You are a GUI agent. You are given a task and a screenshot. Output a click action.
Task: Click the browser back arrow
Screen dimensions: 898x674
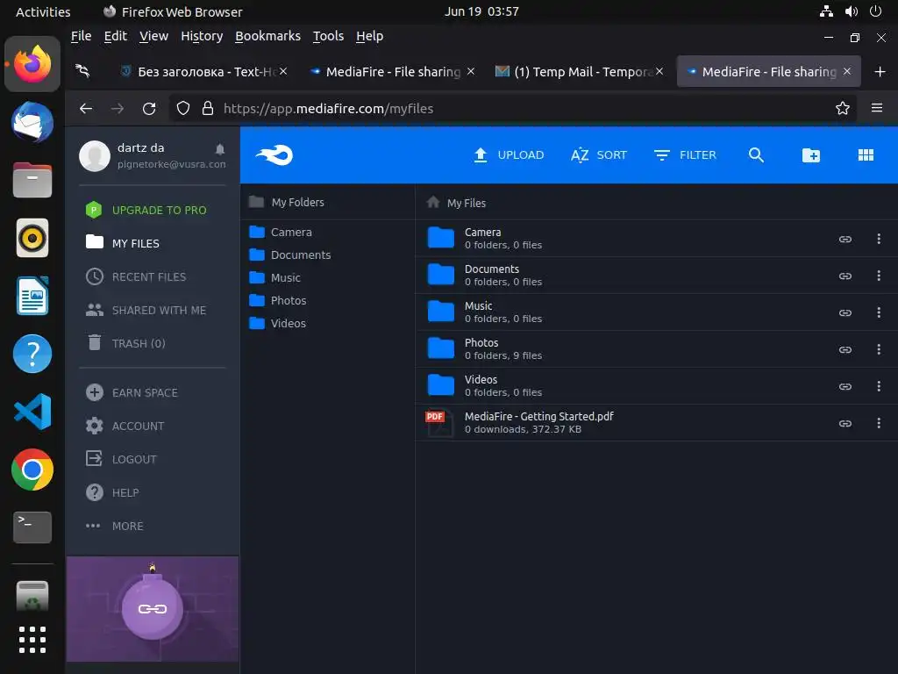(86, 108)
